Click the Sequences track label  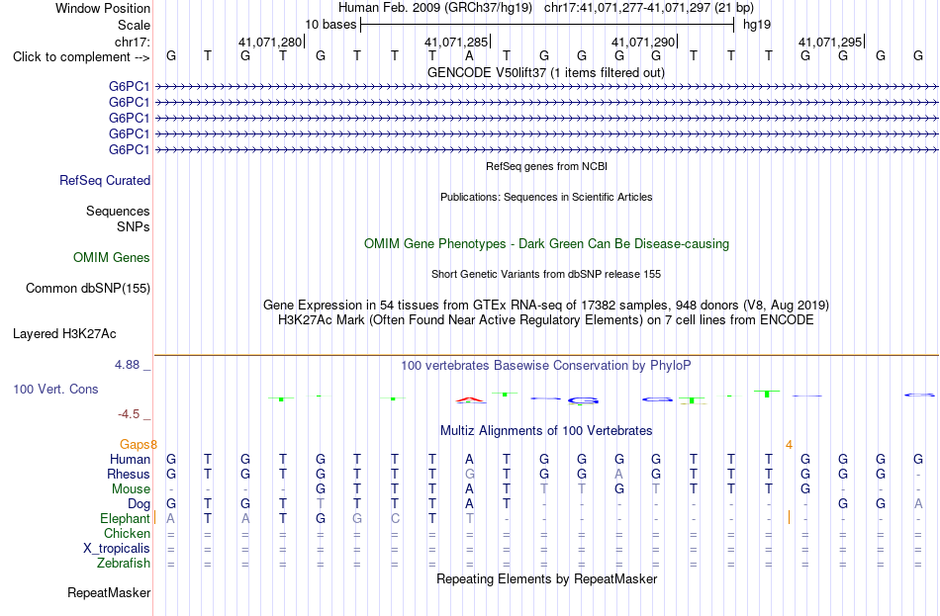pyautogui.click(x=118, y=211)
